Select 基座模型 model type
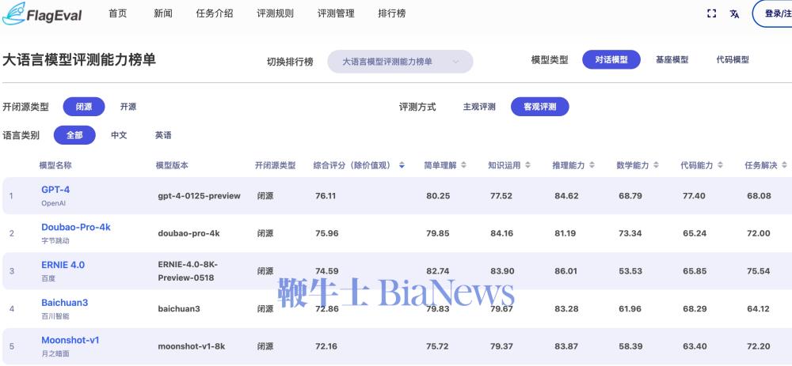This screenshot has width=792, height=366. (x=672, y=59)
